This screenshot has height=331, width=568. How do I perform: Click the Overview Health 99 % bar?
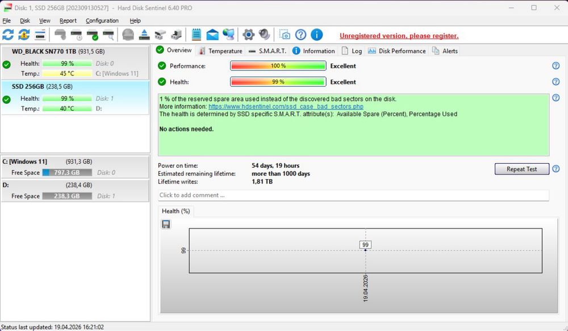(x=278, y=82)
